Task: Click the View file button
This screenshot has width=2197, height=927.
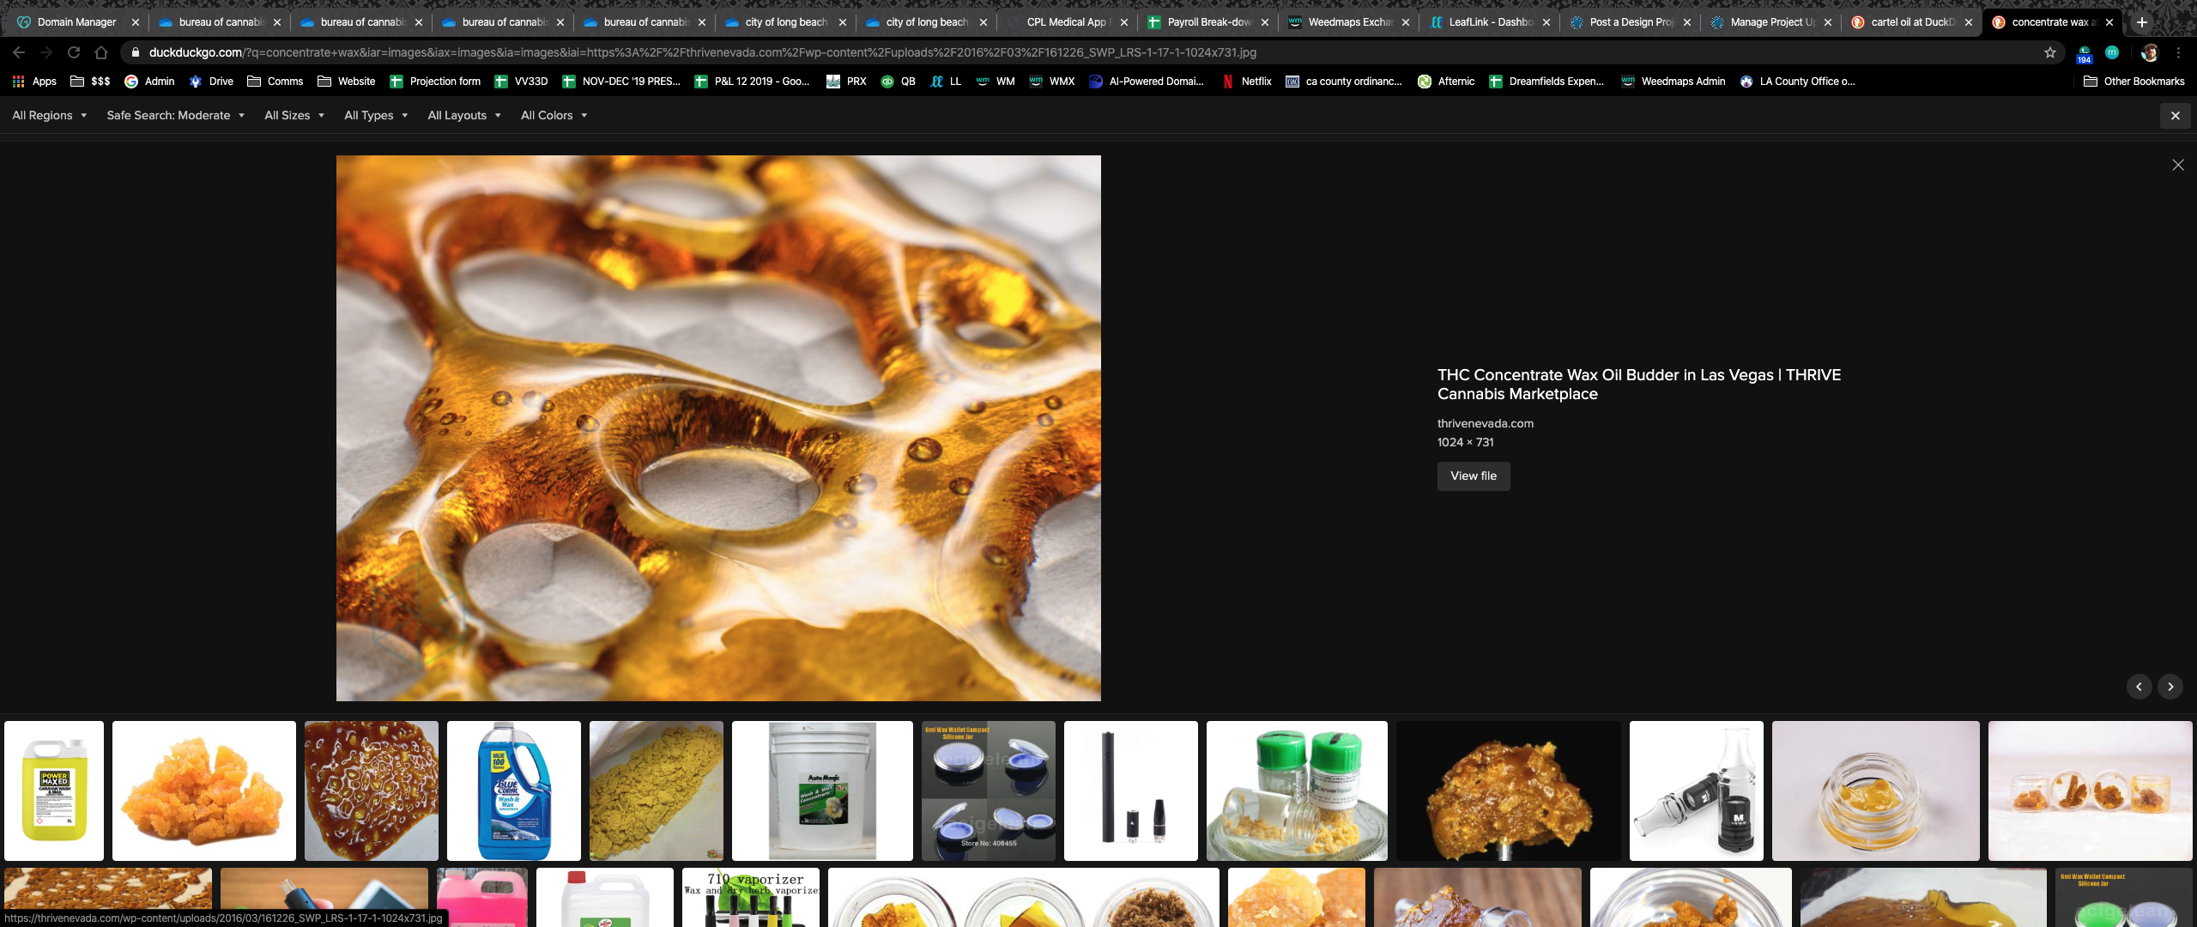Action: click(1473, 476)
